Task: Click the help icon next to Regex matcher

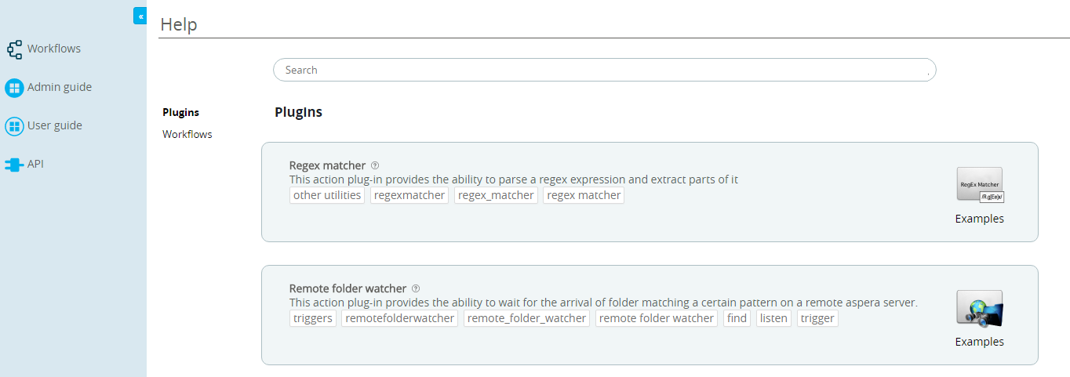Action: (375, 165)
